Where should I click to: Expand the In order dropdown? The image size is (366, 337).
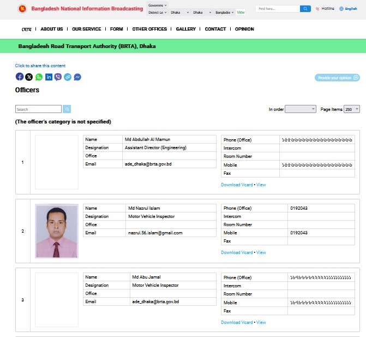(301, 109)
